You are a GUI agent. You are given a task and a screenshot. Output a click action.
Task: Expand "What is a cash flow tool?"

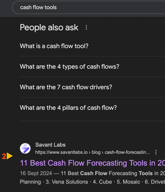pyautogui.click(x=92, y=46)
